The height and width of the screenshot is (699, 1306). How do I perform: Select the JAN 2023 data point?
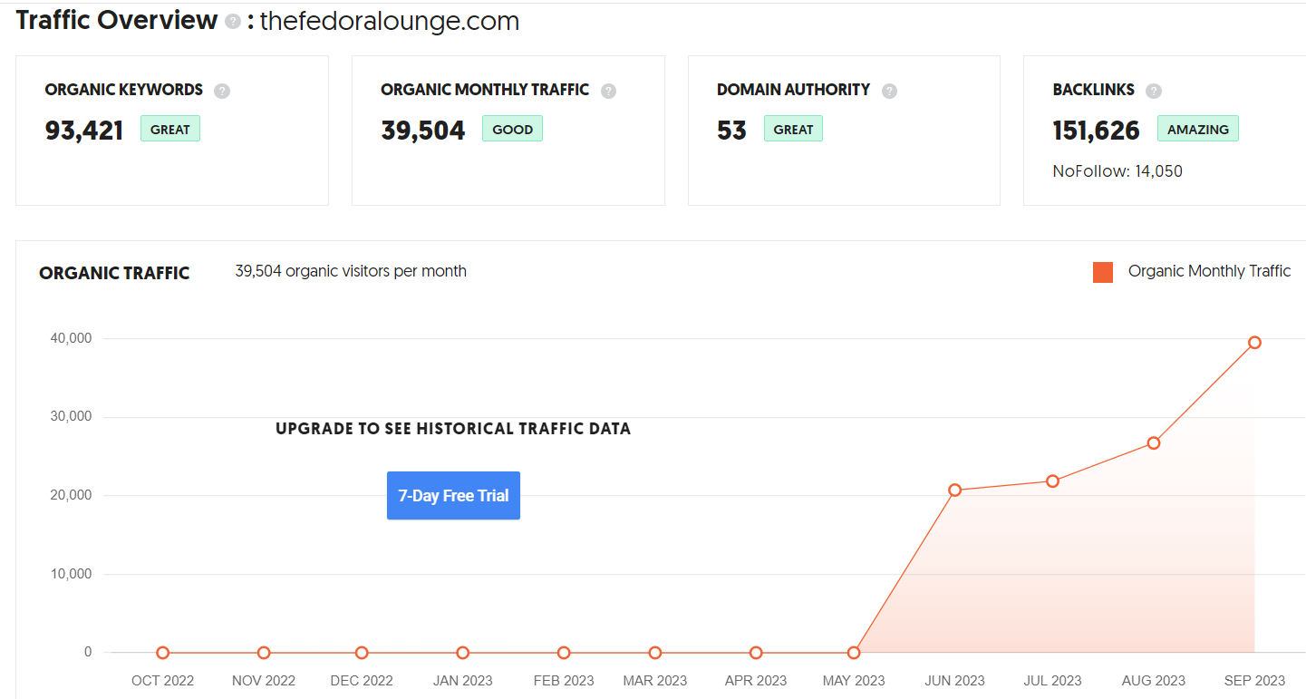click(x=462, y=653)
